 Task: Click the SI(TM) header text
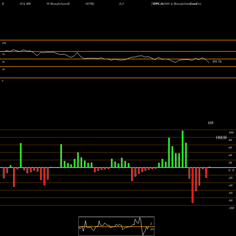pyautogui.click(x=90, y=4)
